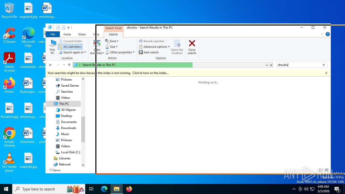Image resolution: width=345 pixels, height=194 pixels.
Task: Open Saved Games in navigation pane
Action: coord(67,86)
